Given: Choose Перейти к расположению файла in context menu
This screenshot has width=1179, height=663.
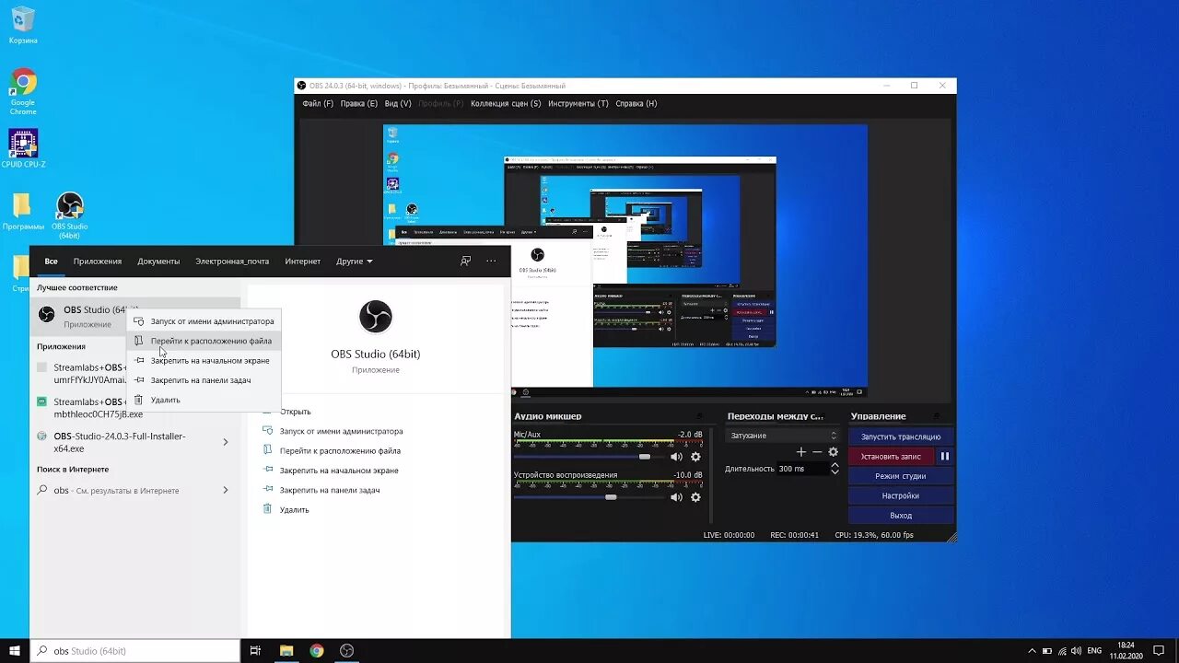Looking at the screenshot, I should pyautogui.click(x=204, y=341).
